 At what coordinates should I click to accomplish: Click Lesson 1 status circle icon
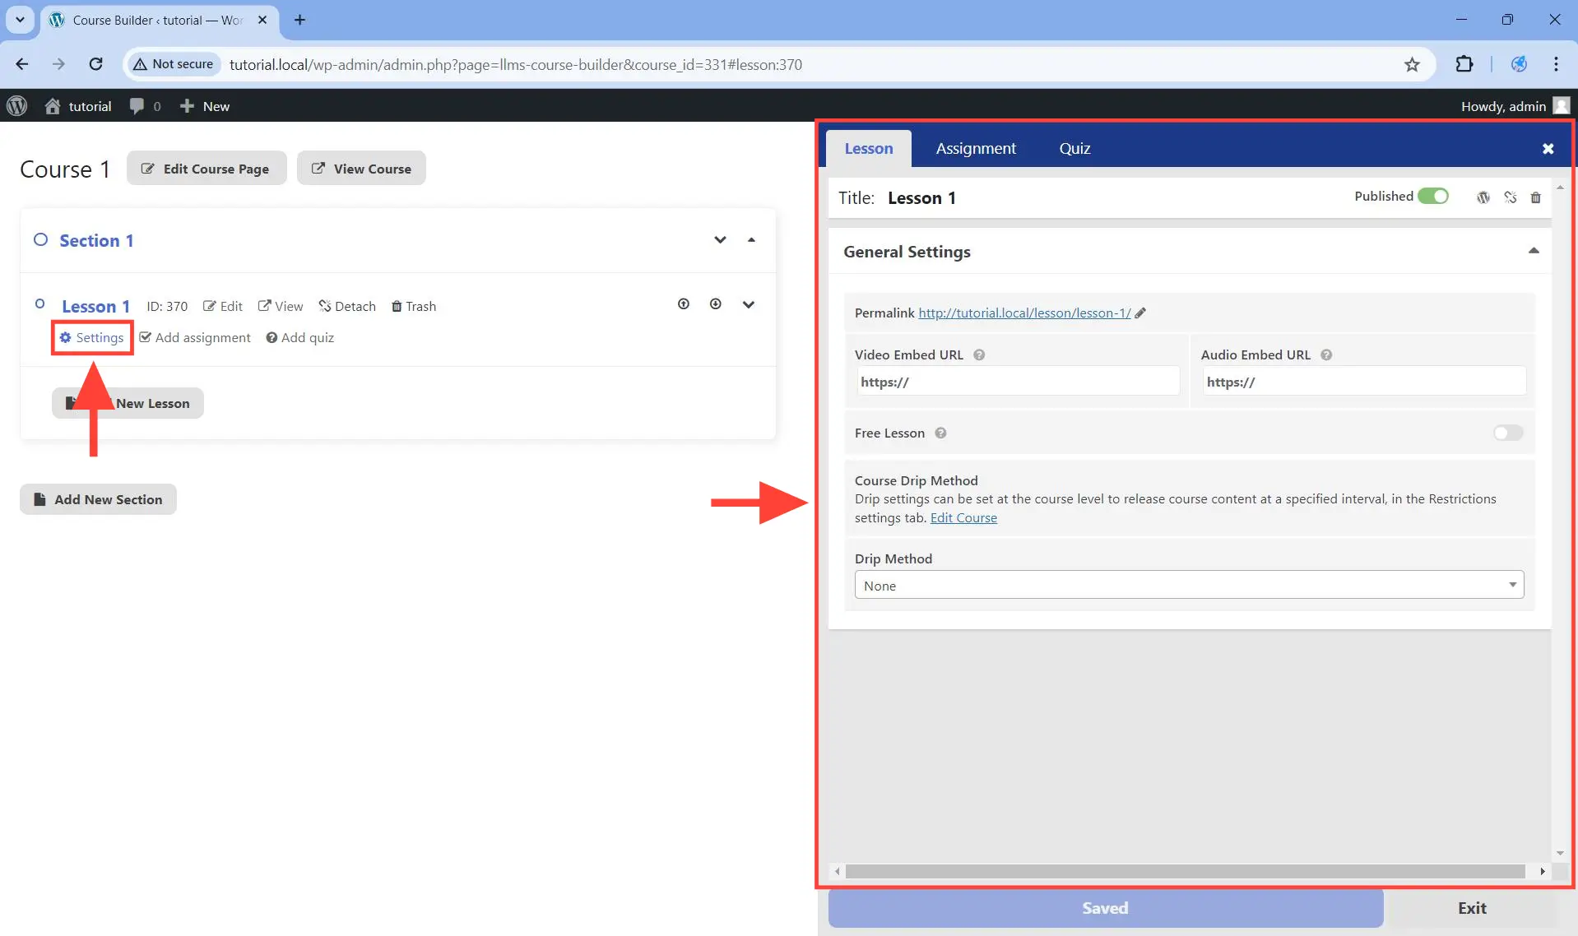pos(39,304)
